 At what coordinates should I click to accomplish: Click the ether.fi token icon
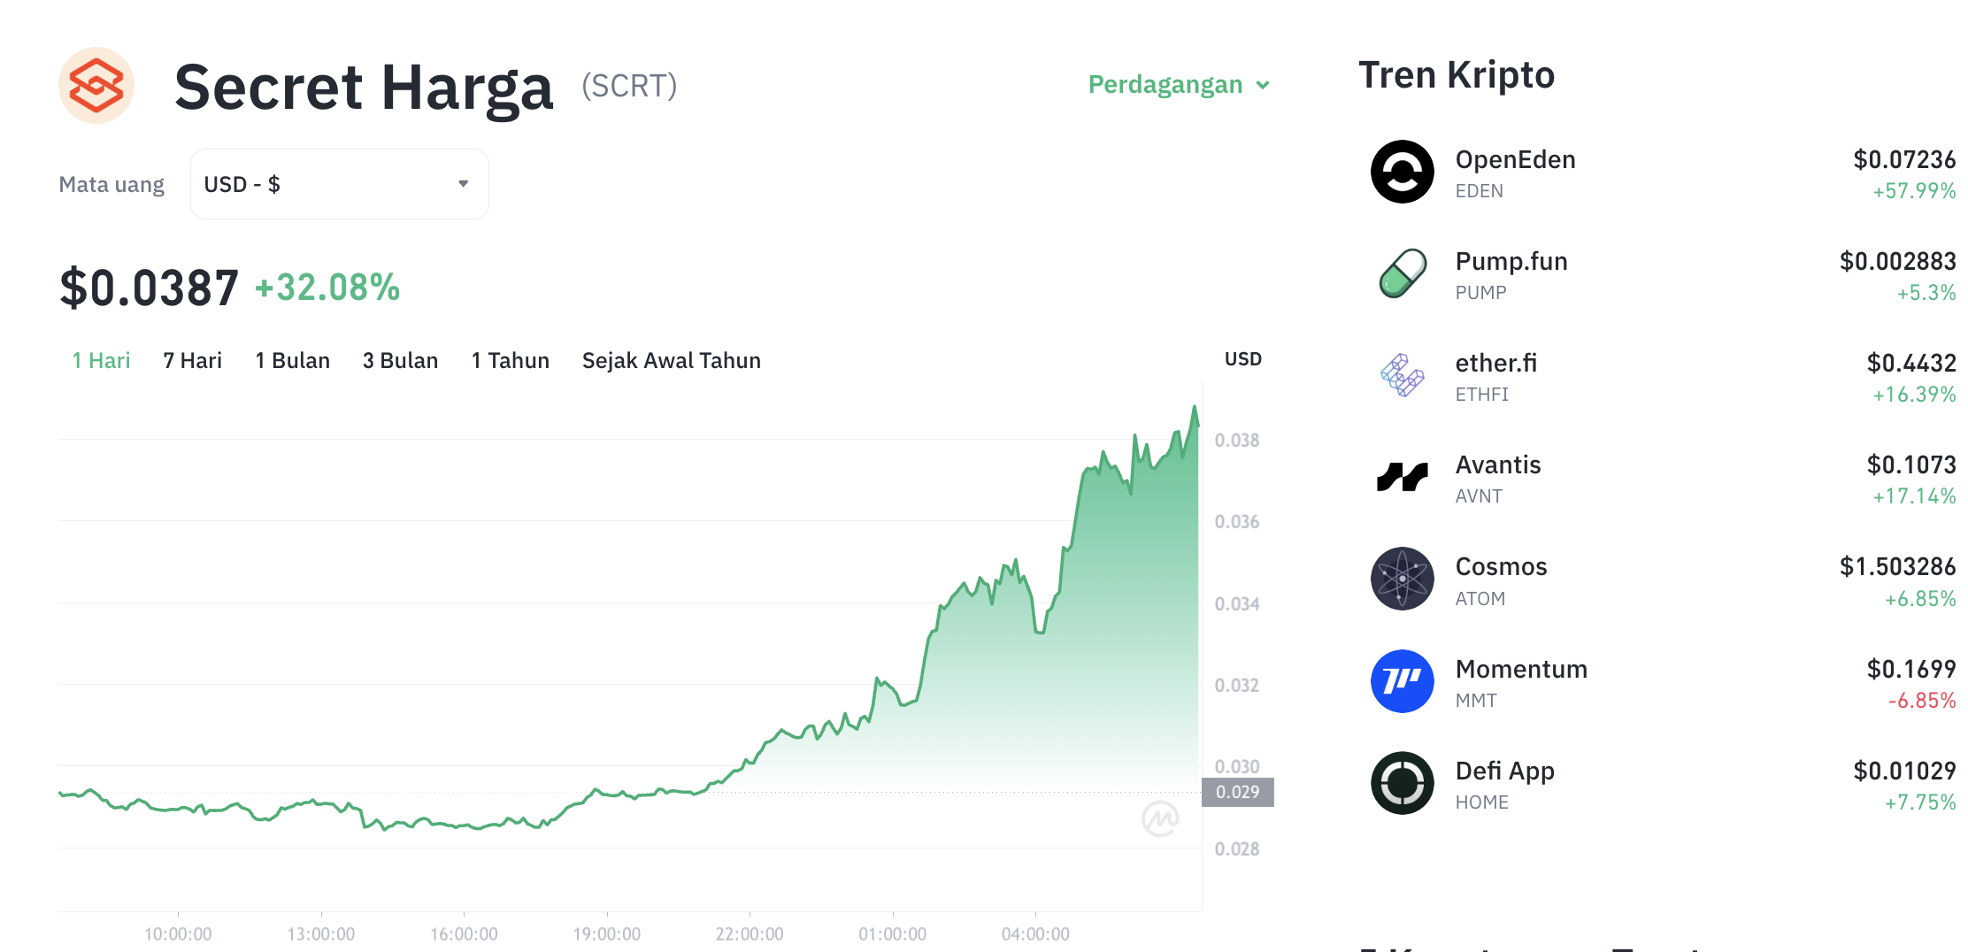1402,375
